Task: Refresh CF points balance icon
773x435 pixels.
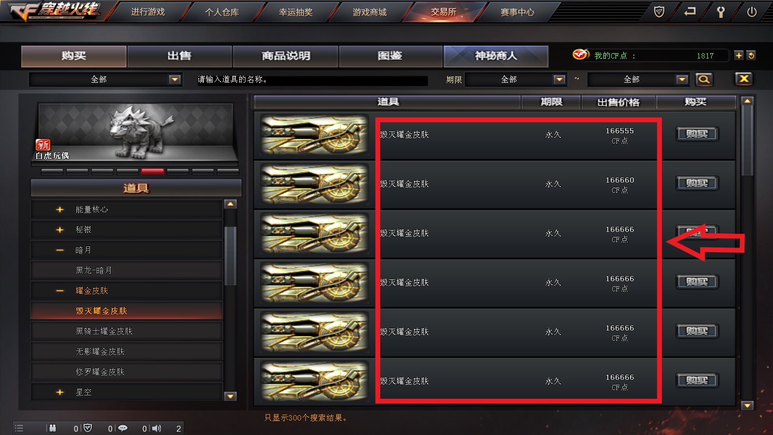Action: click(751, 55)
